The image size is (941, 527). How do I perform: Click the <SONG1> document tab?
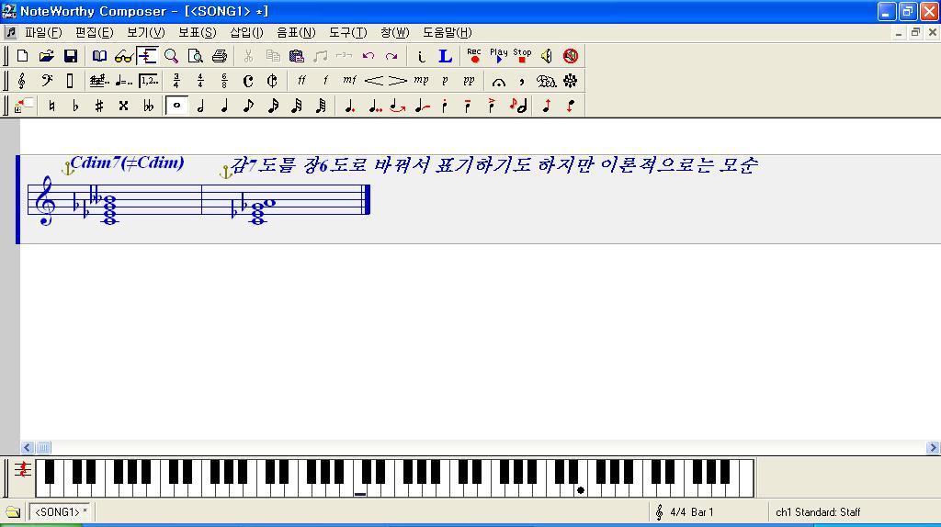click(x=61, y=512)
